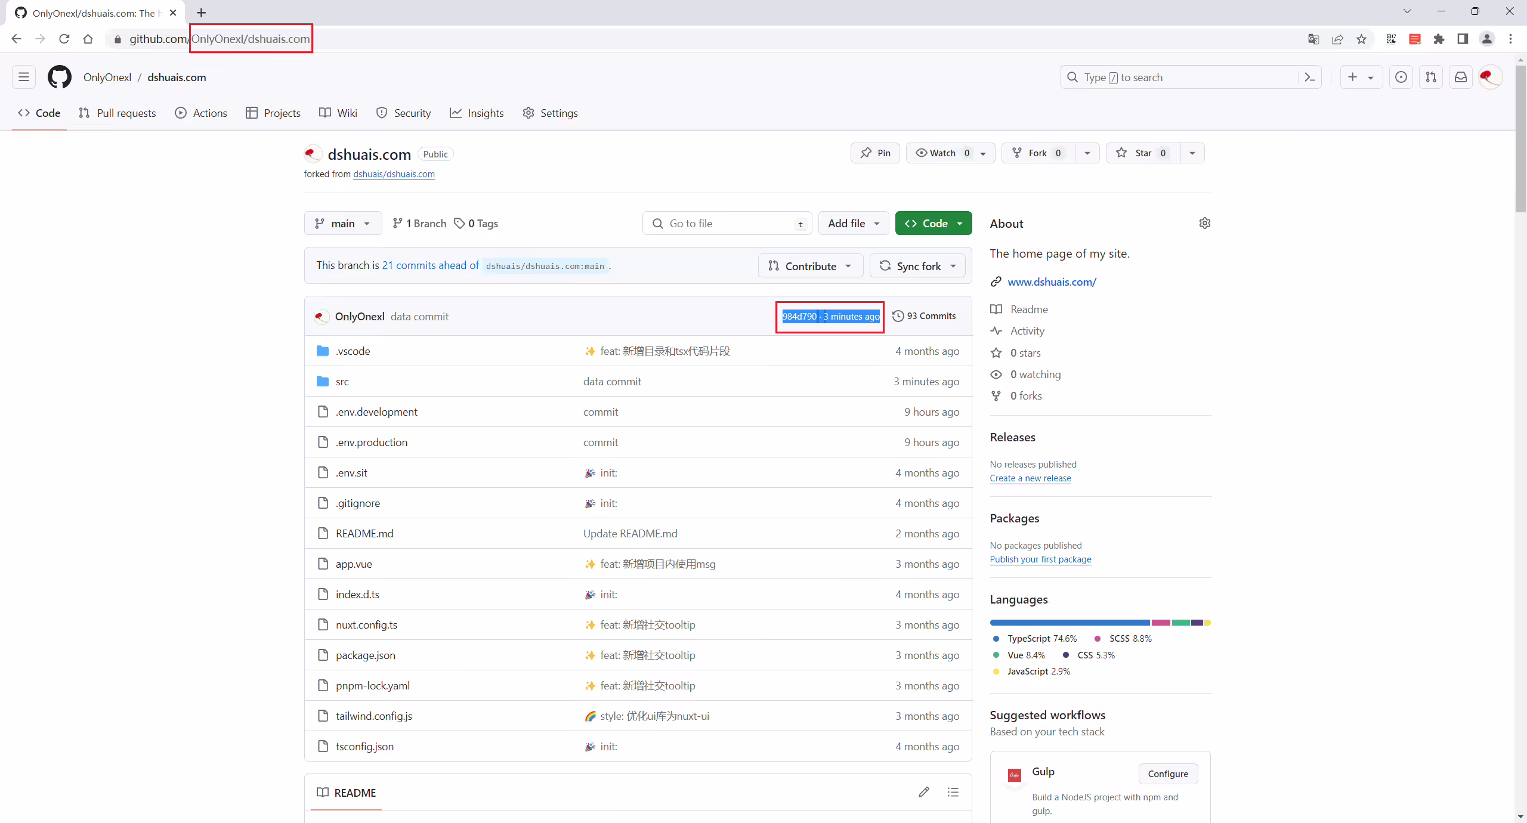1527x823 pixels.
Task: Open the Sync fork dropdown
Action: coord(917,266)
